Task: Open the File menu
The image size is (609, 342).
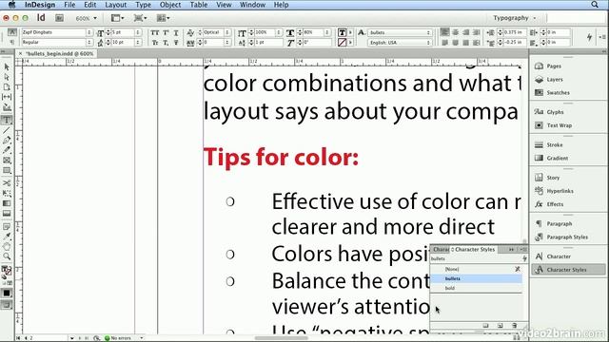Action: tap(69, 5)
